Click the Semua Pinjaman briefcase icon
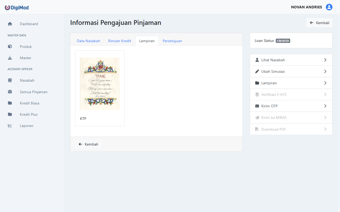 [10, 92]
